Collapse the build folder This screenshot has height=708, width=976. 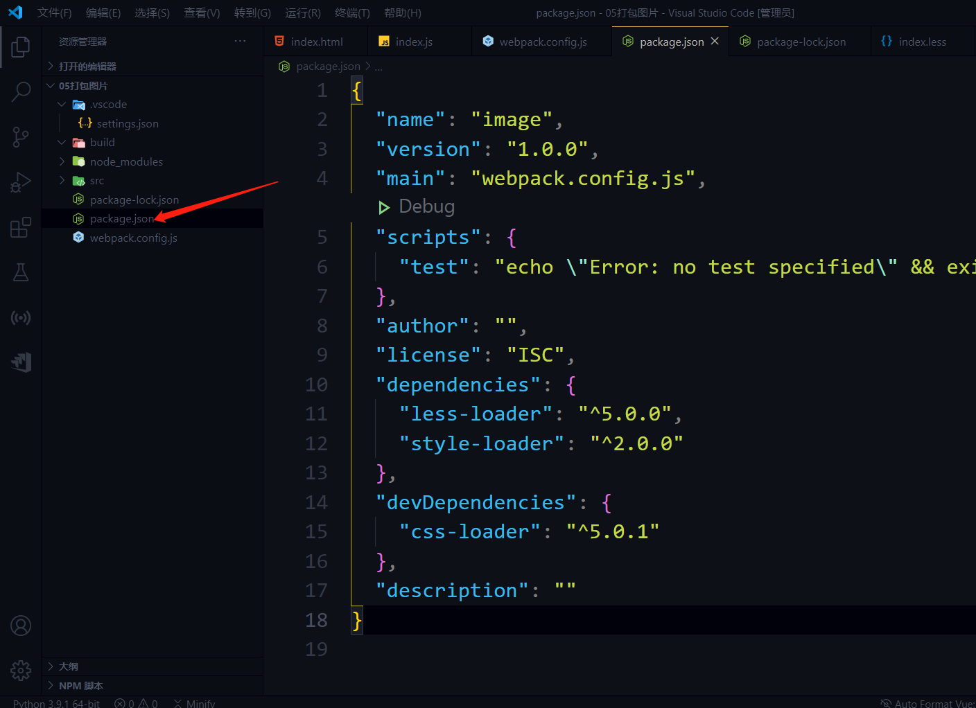[x=152, y=143]
